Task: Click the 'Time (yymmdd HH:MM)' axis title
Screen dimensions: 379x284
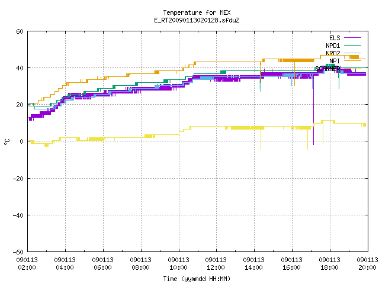Action: point(197,279)
